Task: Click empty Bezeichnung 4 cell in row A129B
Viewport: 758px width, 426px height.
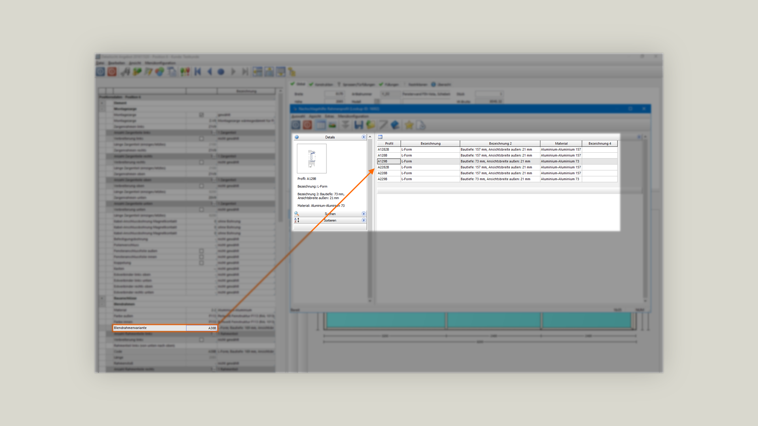Action: [x=600, y=161]
